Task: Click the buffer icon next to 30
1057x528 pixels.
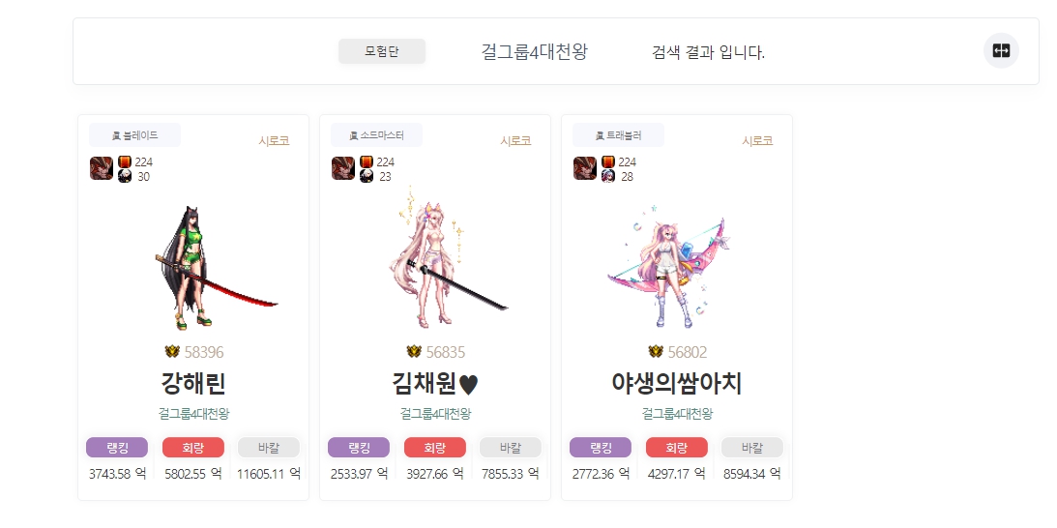Action: [125, 177]
